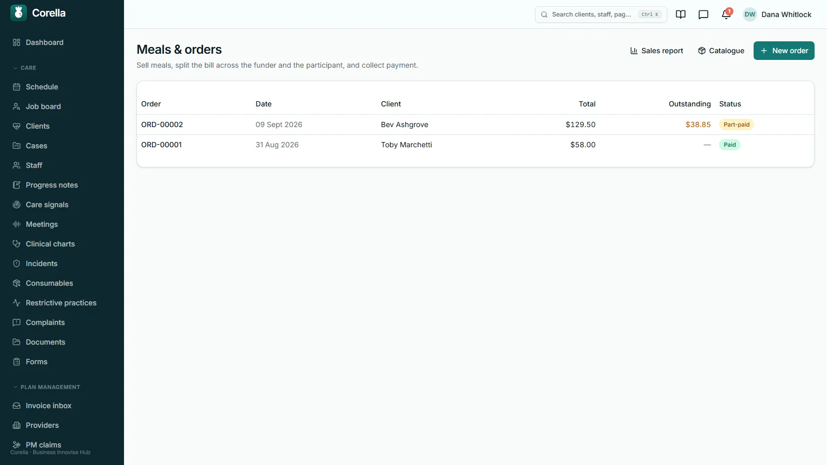Click the Incidents shield icon
Viewport: 827px width, 465px height.
pos(17,263)
